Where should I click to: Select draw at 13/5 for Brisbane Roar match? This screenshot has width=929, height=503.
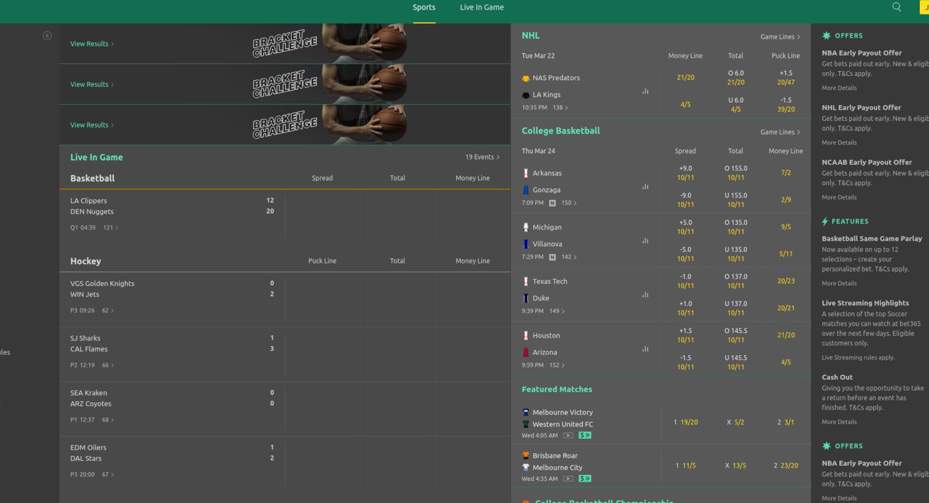(735, 466)
